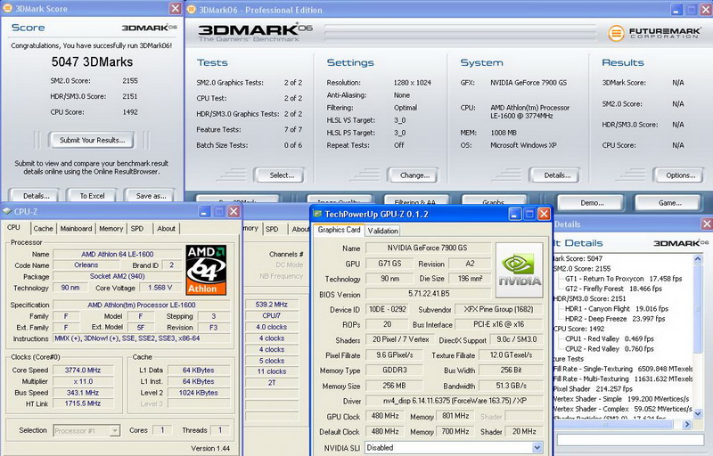Click the scroll right arrow in Result Details
Screen dimensions: 713x456
coord(686,424)
